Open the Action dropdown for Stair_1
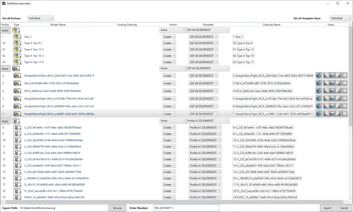This screenshot has height=212, width=353. point(169,37)
